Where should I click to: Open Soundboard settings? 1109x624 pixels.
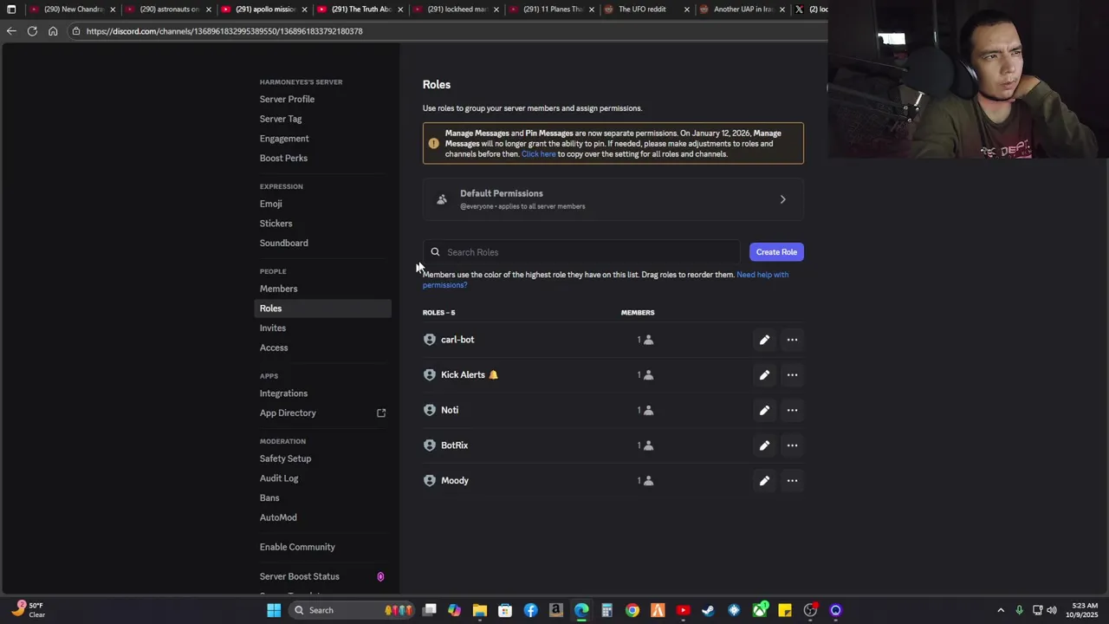click(283, 244)
